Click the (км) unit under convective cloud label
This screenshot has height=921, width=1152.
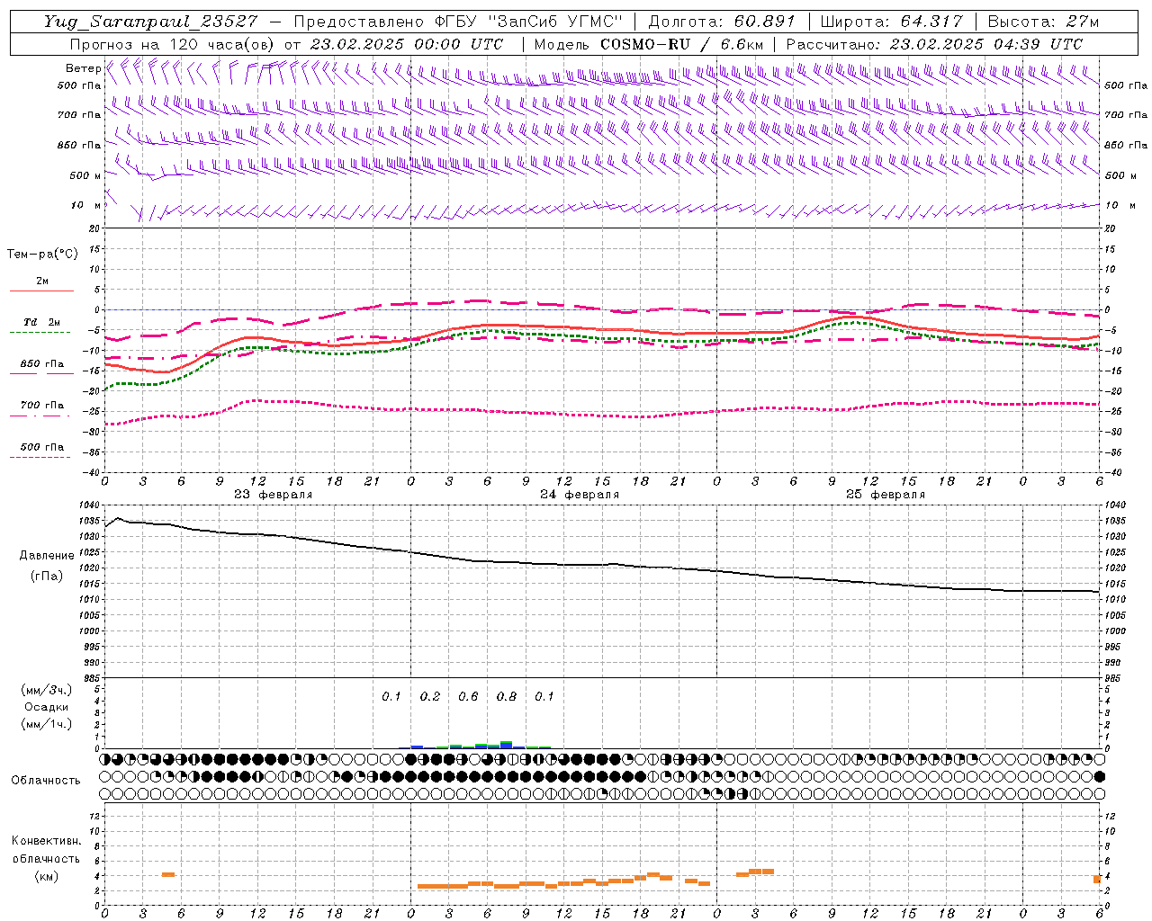[46, 876]
